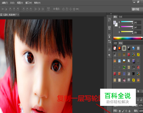
Task: Click the fill field showing 100%
Action: (141, 111)
